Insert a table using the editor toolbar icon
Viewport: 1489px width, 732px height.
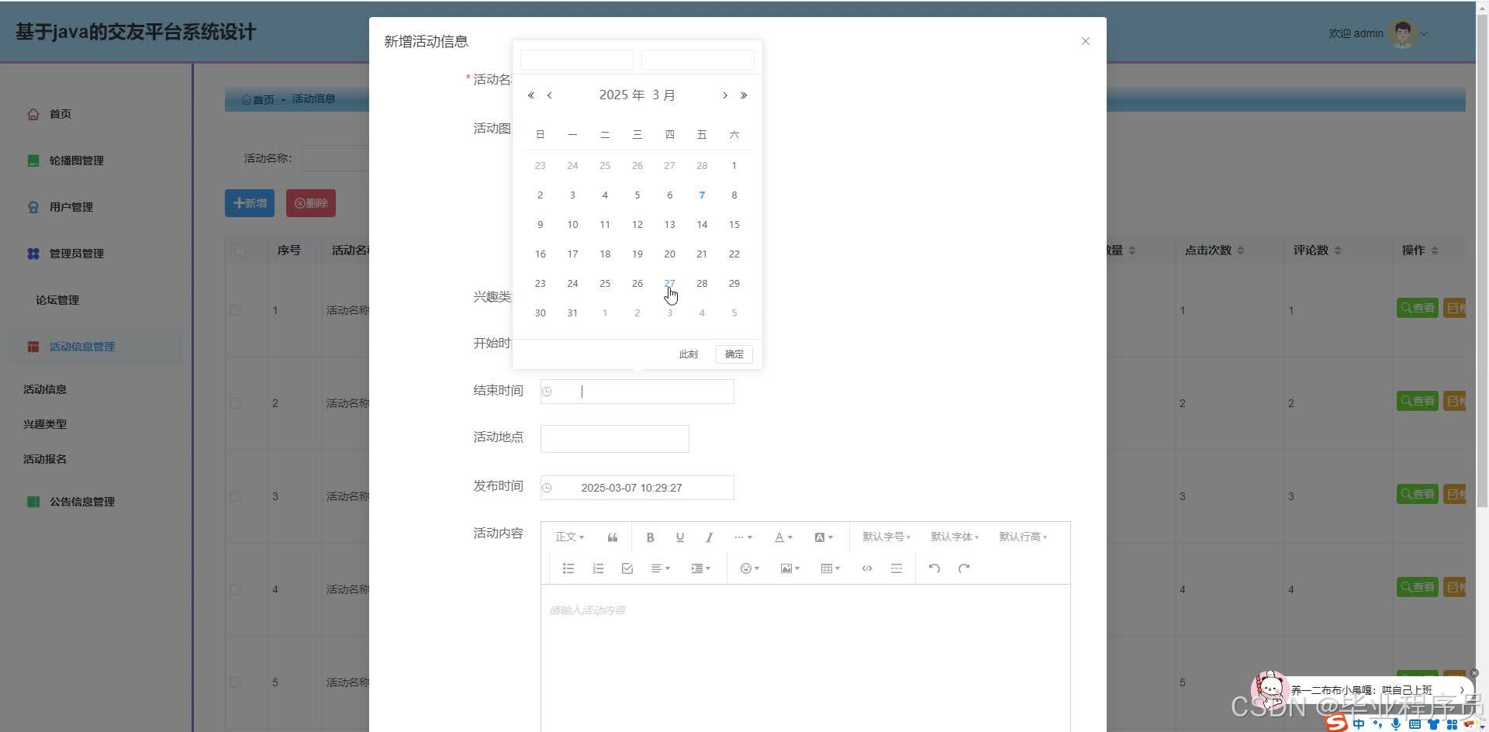(x=827, y=568)
